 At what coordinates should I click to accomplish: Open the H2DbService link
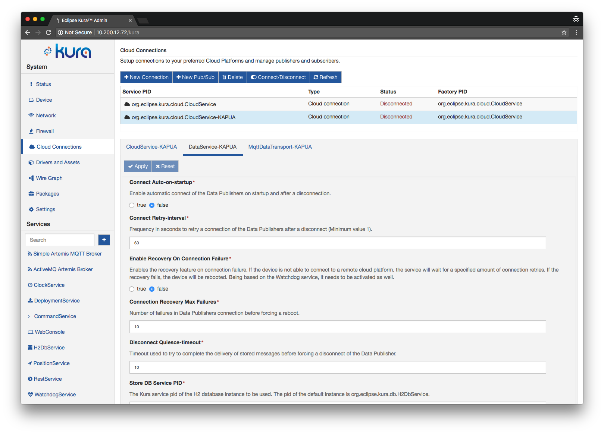point(49,348)
